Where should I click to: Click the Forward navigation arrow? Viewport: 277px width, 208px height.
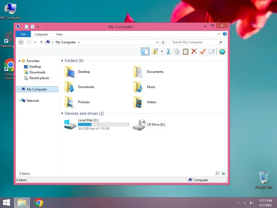pos(29,42)
